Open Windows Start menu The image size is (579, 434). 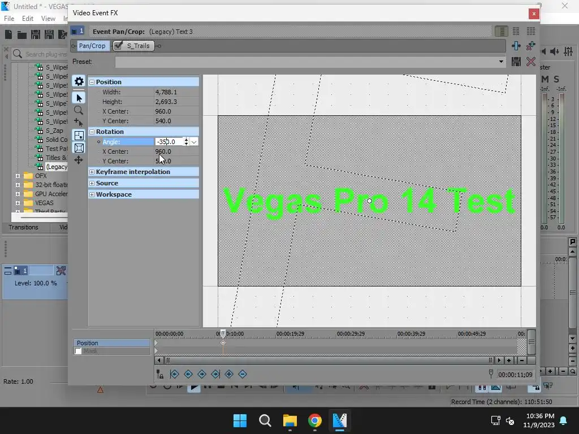tap(240, 420)
